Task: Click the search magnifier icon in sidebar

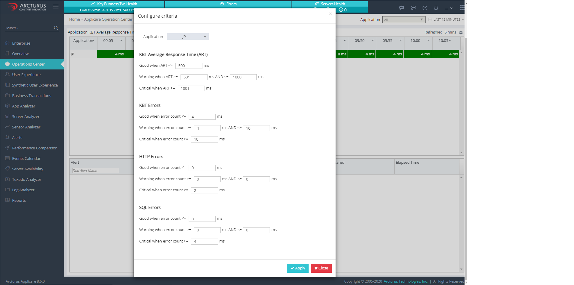Action: pos(56,28)
